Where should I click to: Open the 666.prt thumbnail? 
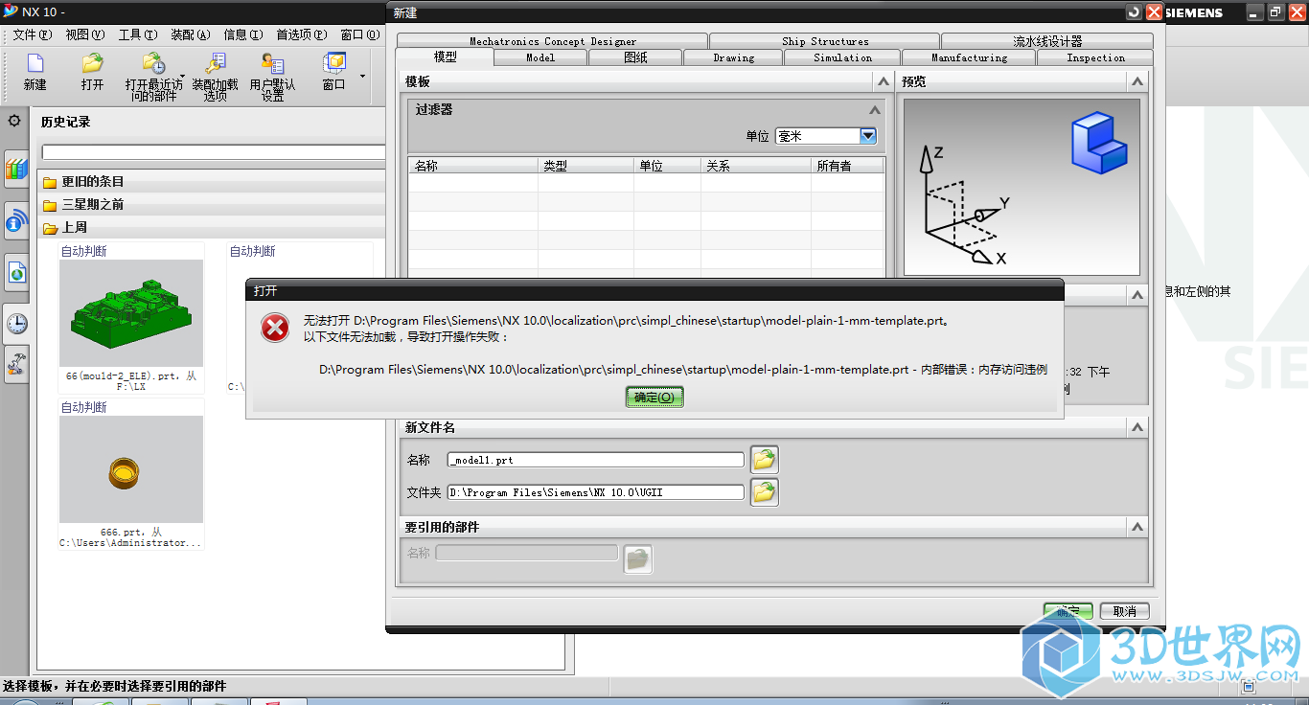click(x=131, y=469)
